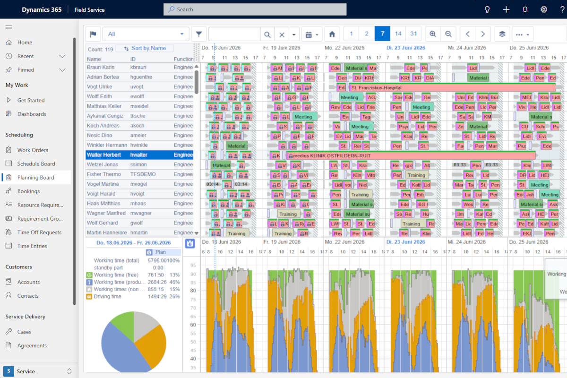Image resolution: width=567 pixels, height=378 pixels.
Task: Click the Name column header
Action: click(x=94, y=59)
